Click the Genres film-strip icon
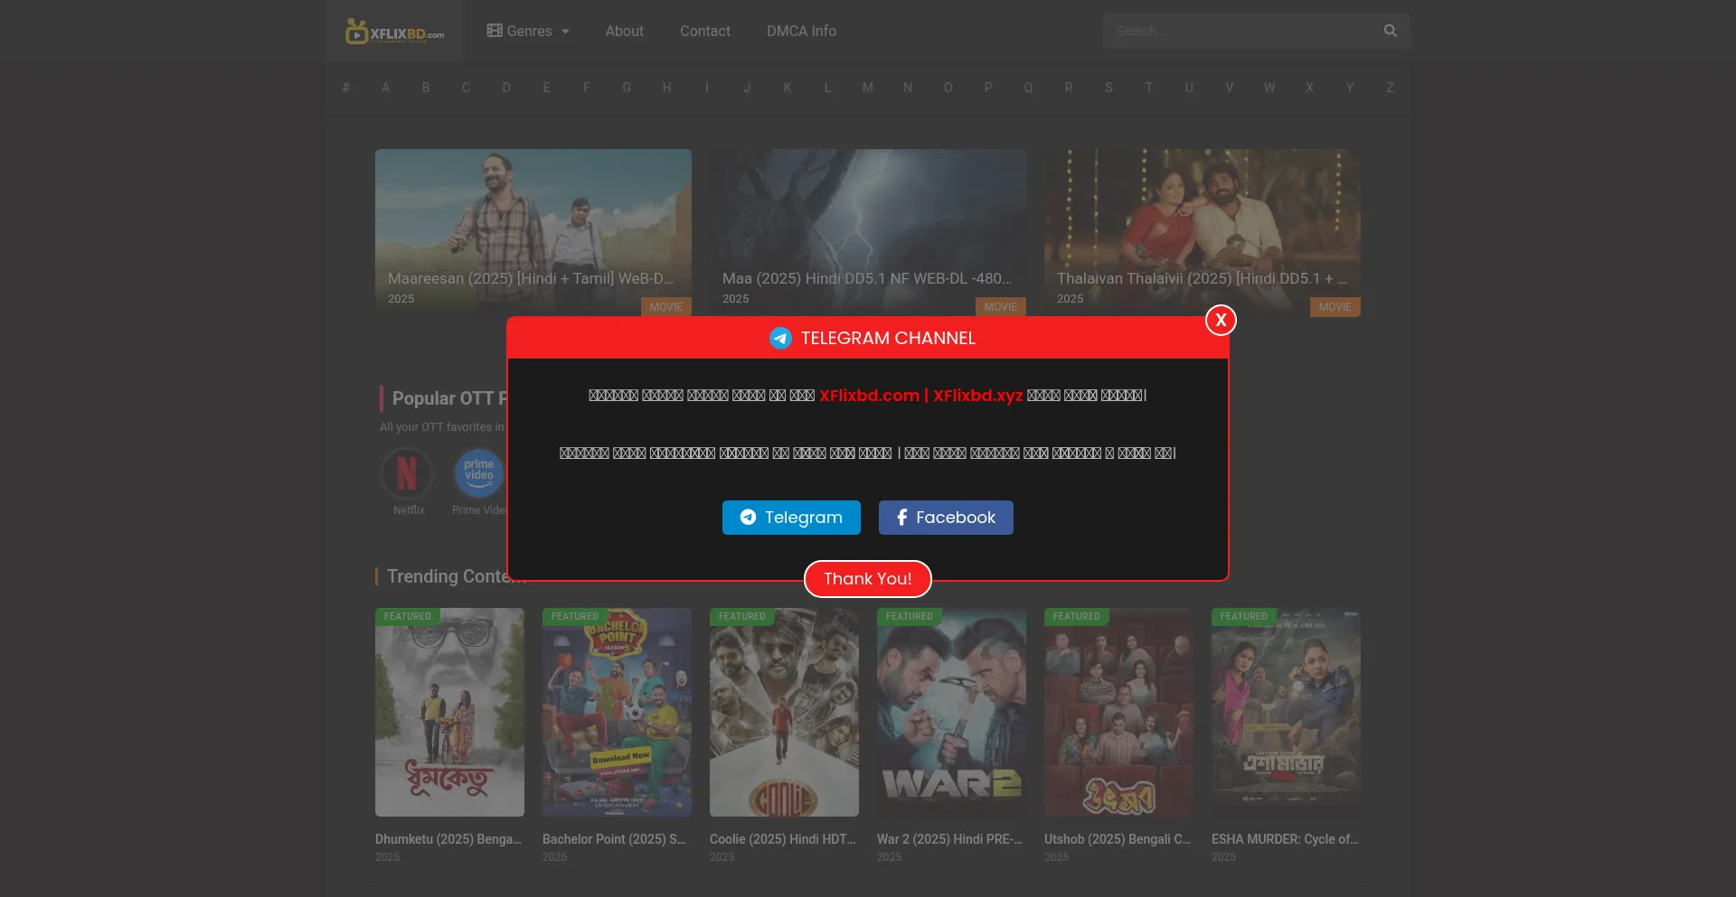The height and width of the screenshot is (897, 1736). [495, 31]
